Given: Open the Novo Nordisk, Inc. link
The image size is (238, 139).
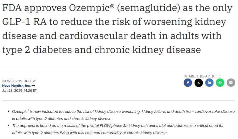Looking at the screenshot, I should (x=17, y=86).
